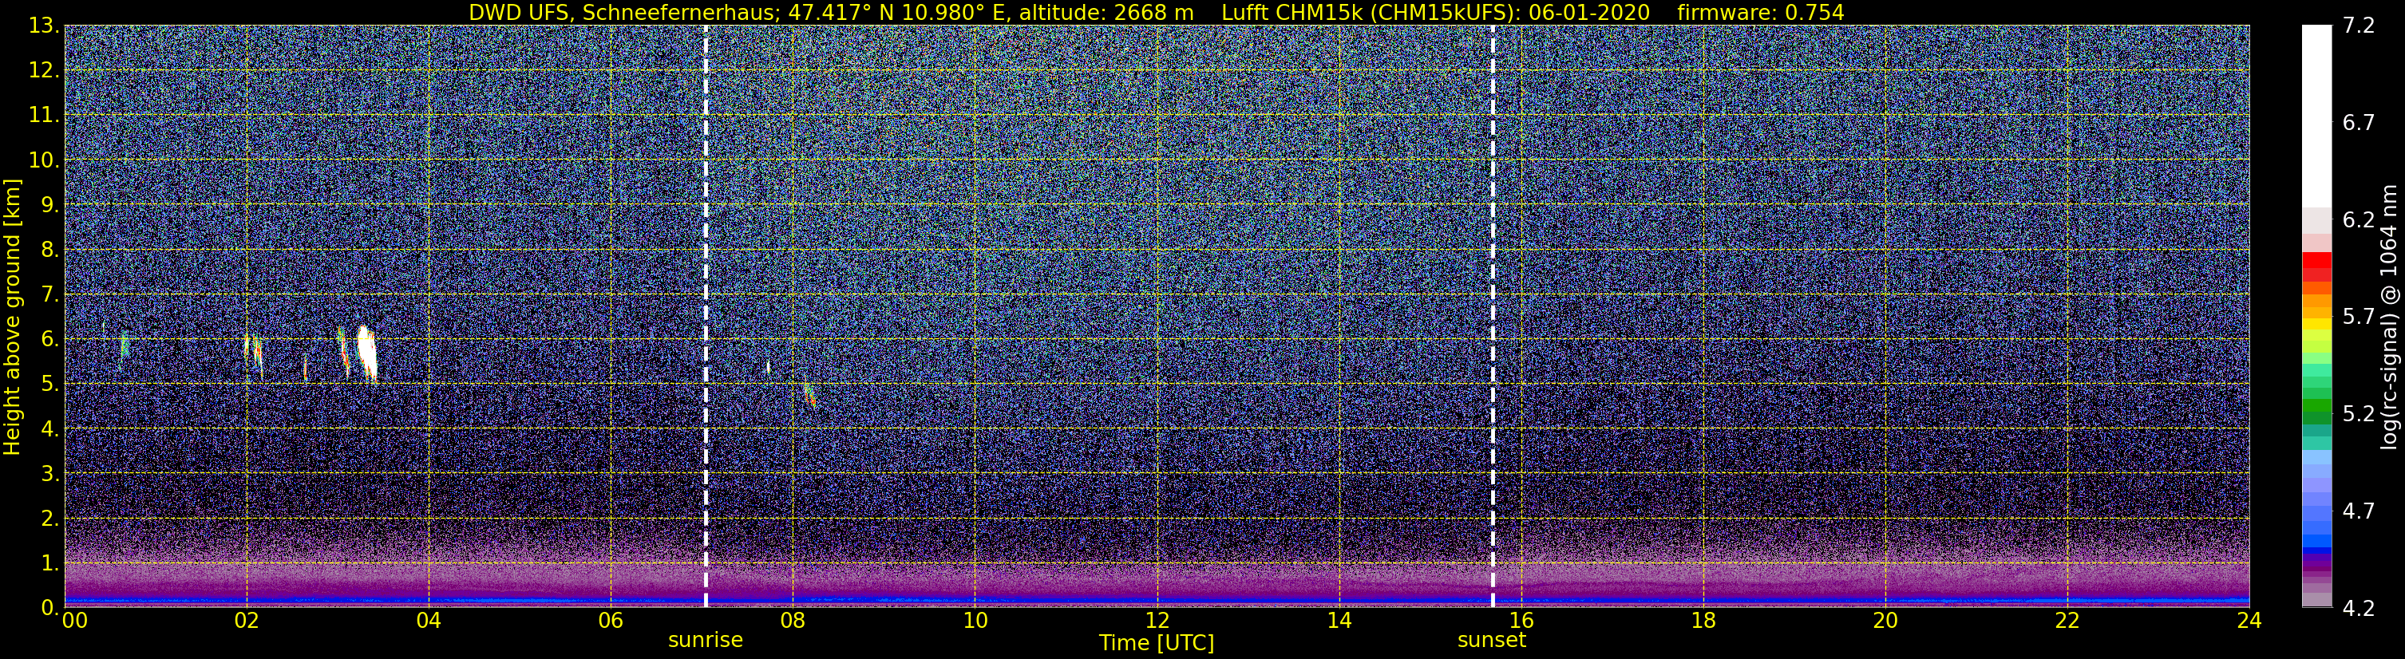Click the time axis tick '06'
This screenshot has width=2405, height=659.
[611, 621]
